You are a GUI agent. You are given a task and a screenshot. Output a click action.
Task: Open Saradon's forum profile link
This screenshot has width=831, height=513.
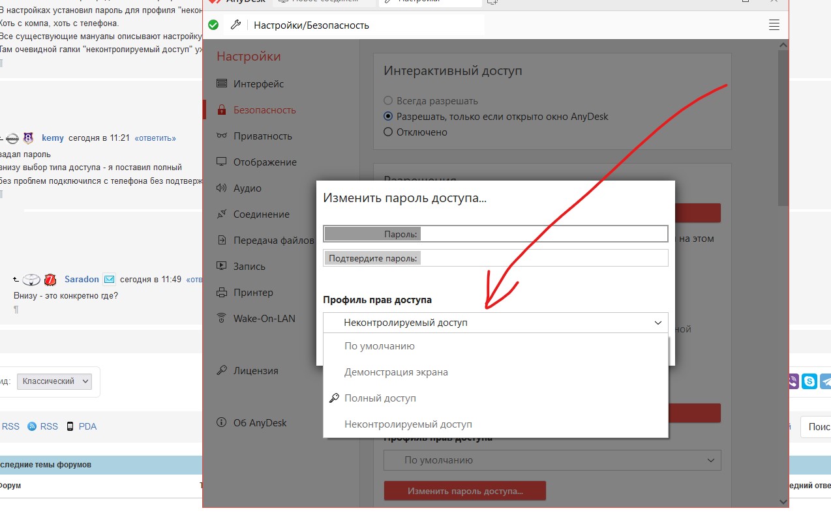[82, 280]
